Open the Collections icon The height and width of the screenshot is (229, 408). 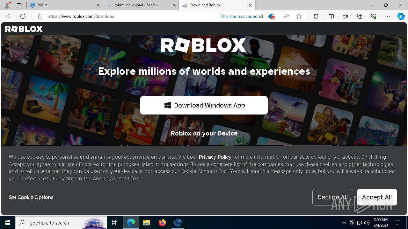(x=360, y=16)
